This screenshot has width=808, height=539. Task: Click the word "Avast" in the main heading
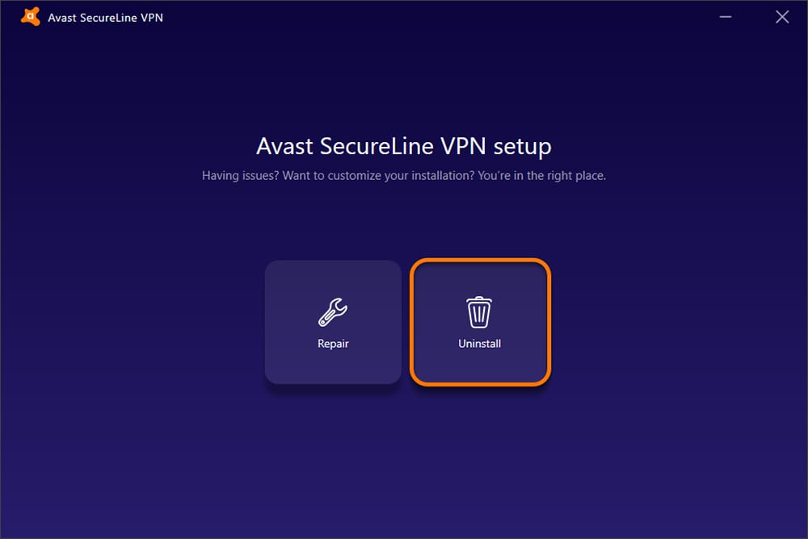pyautogui.click(x=284, y=146)
